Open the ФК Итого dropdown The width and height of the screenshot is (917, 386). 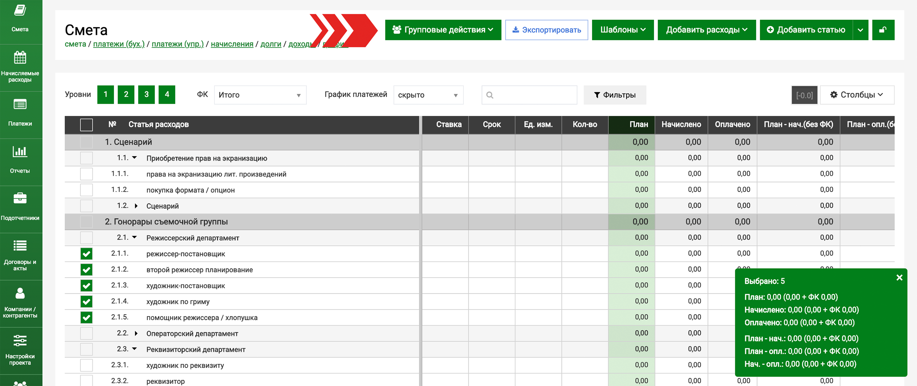click(260, 95)
